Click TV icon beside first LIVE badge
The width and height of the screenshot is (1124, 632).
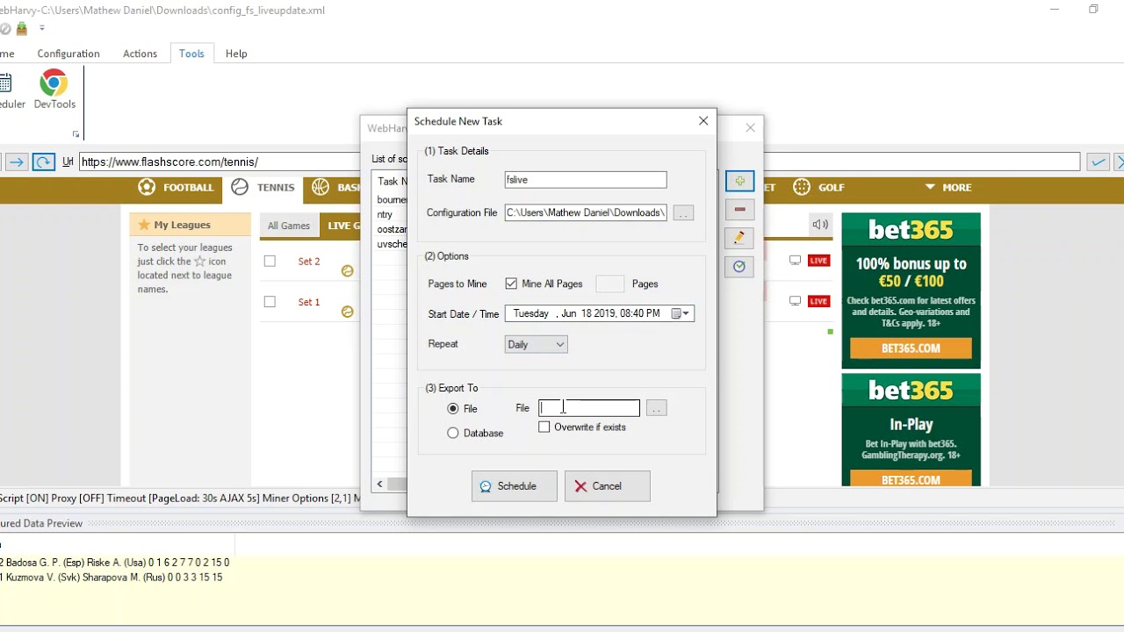pos(795,261)
